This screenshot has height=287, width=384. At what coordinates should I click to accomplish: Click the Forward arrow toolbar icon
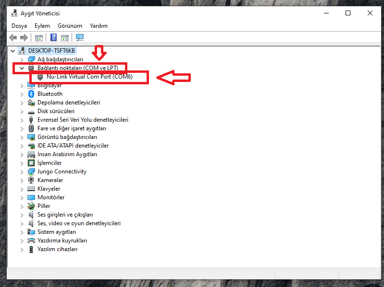(24, 37)
